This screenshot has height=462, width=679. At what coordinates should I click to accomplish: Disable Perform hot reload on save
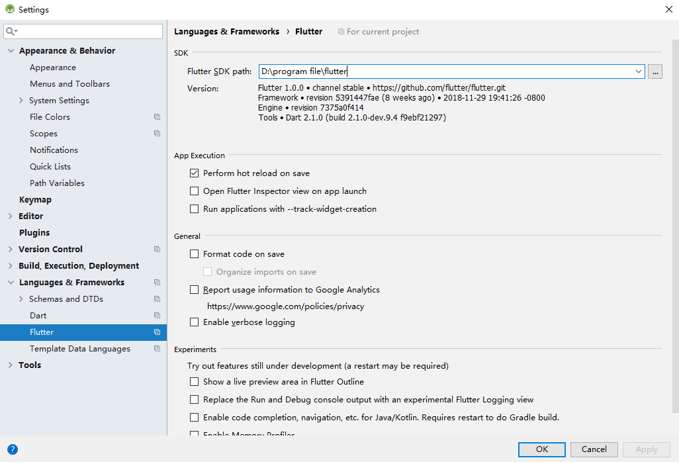[194, 173]
